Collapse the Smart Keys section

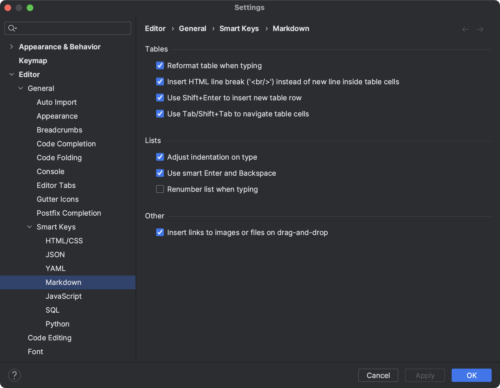point(30,227)
